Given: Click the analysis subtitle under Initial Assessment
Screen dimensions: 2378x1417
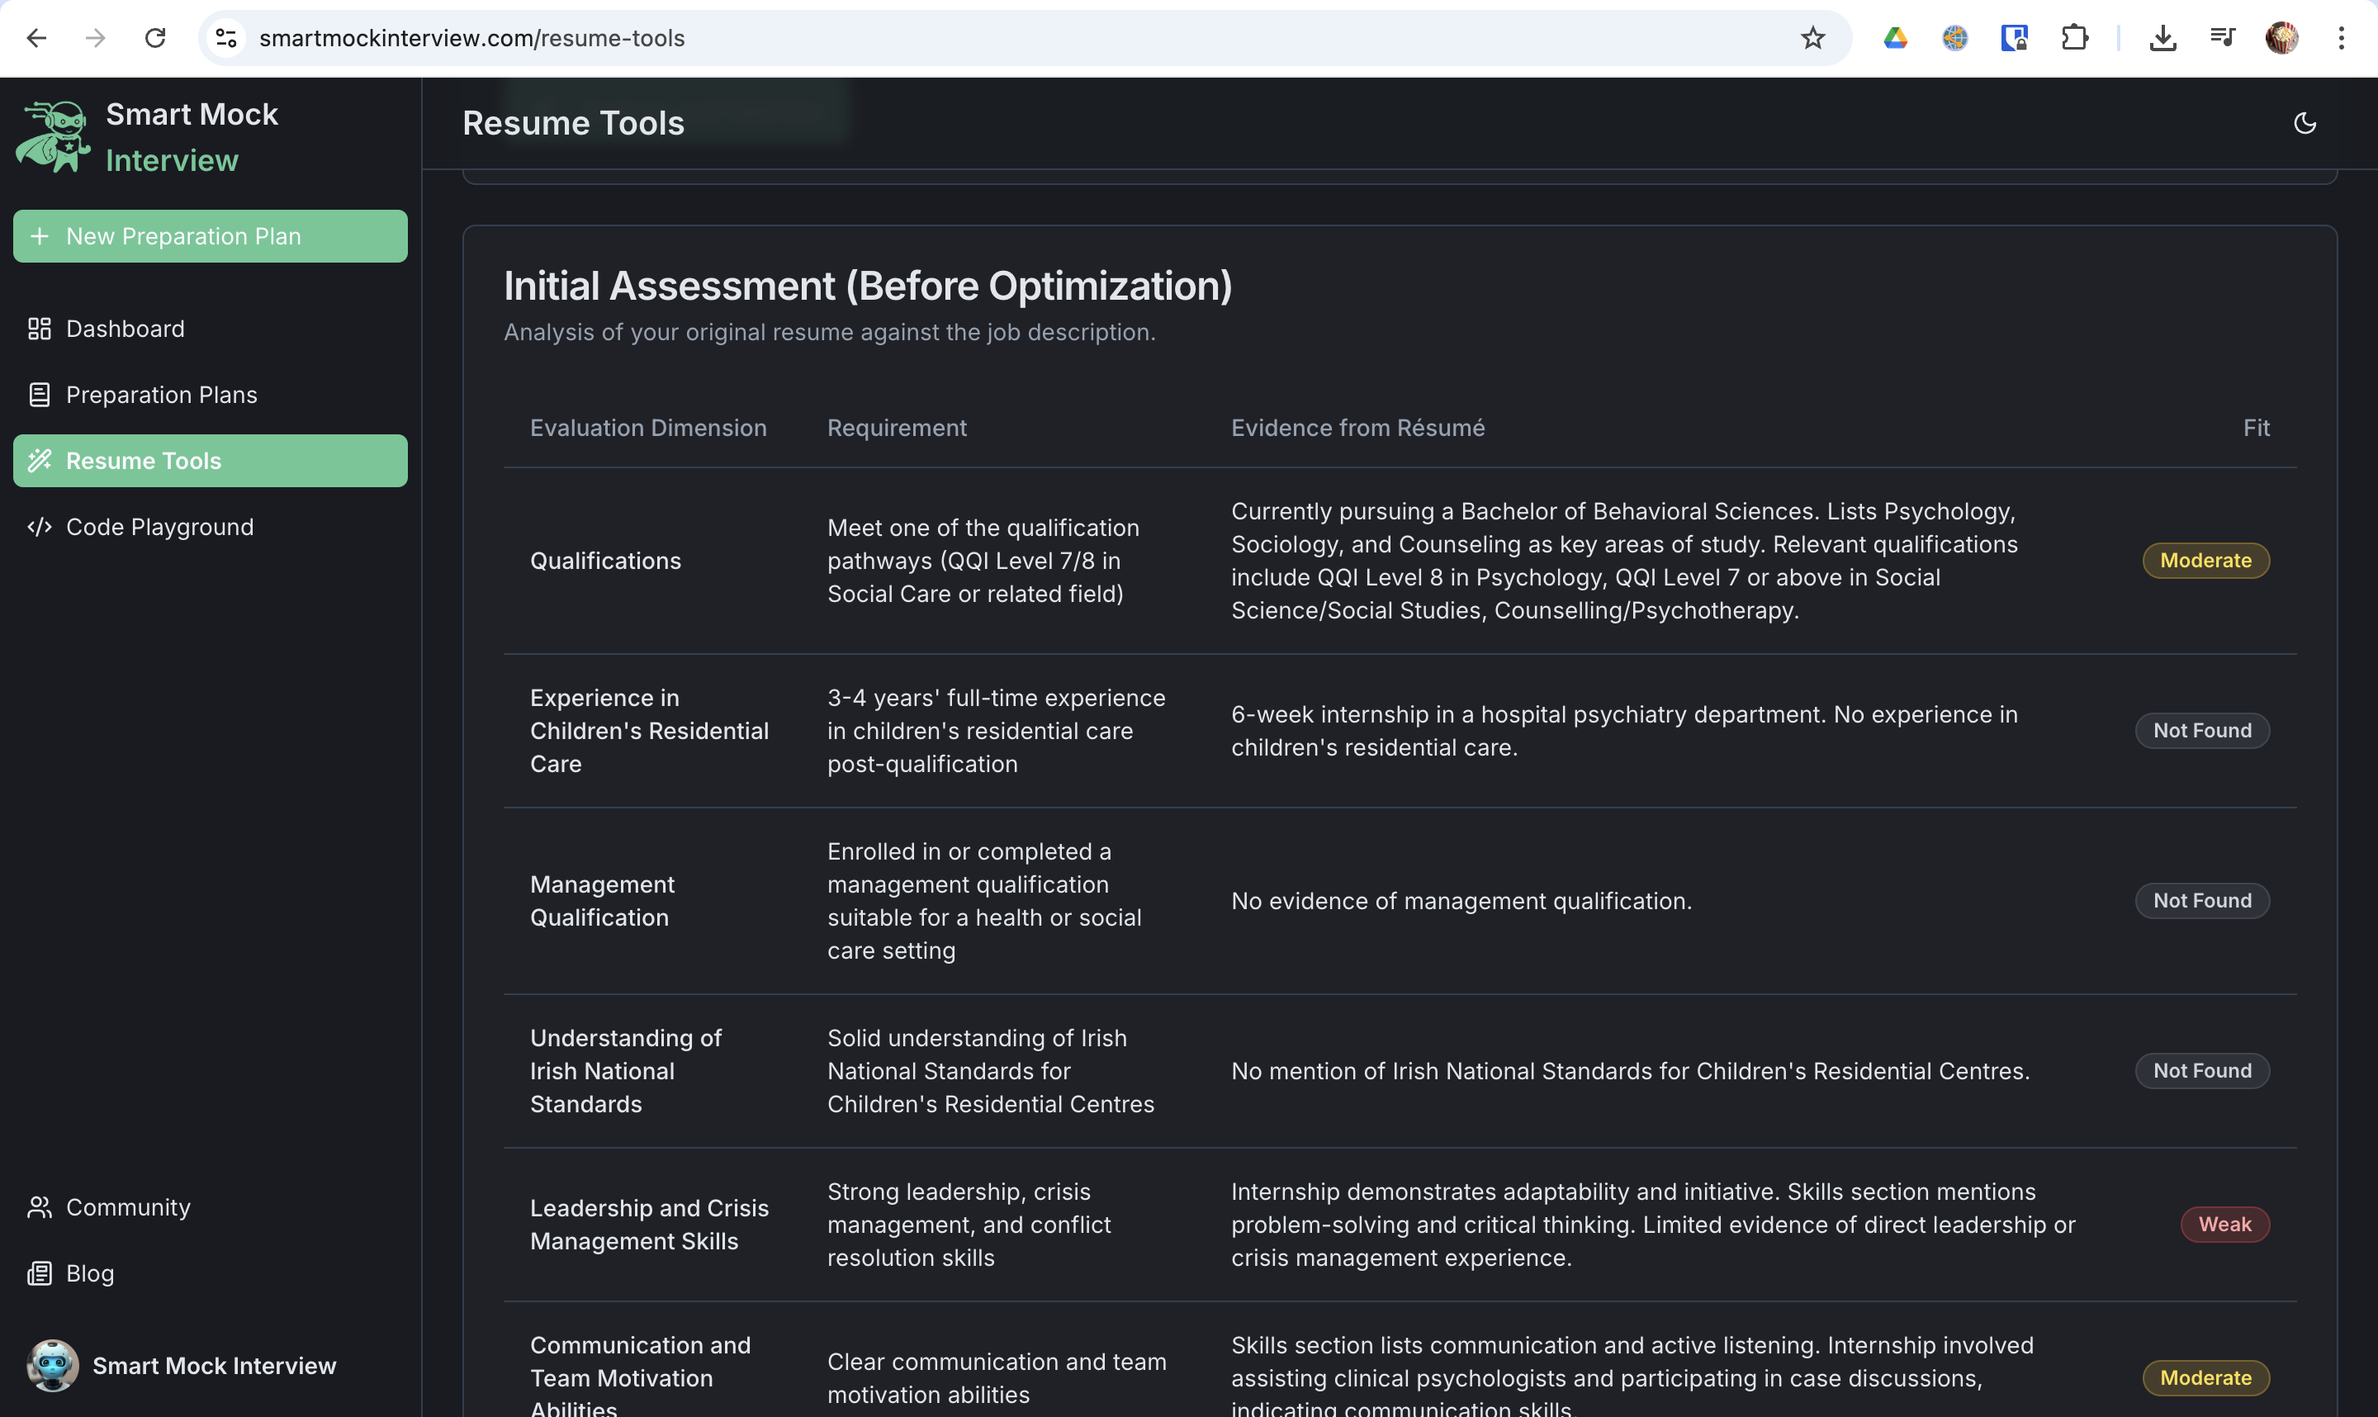Looking at the screenshot, I should pyautogui.click(x=830, y=331).
